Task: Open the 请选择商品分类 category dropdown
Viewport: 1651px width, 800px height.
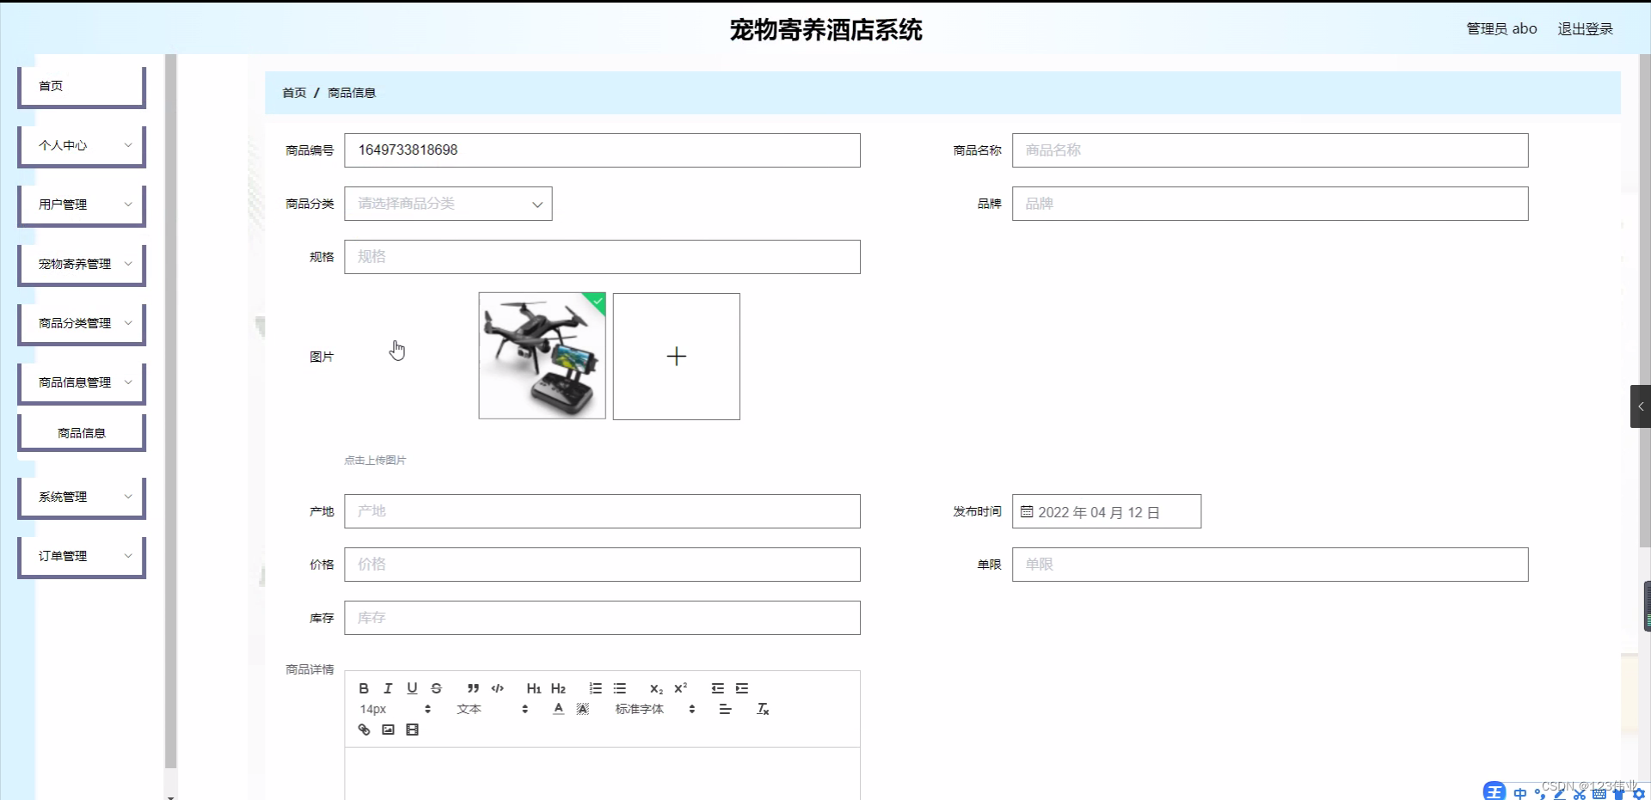Action: pyautogui.click(x=447, y=204)
